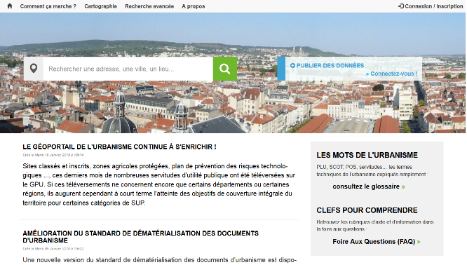The height and width of the screenshot is (265, 467).
Task: Open the 'A propos' menu item
Action: (x=194, y=6)
